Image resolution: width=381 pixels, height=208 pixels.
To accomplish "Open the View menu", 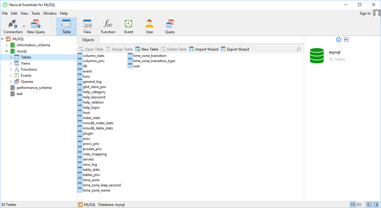I will point(24,13).
